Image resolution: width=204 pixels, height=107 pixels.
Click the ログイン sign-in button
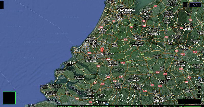195,5
